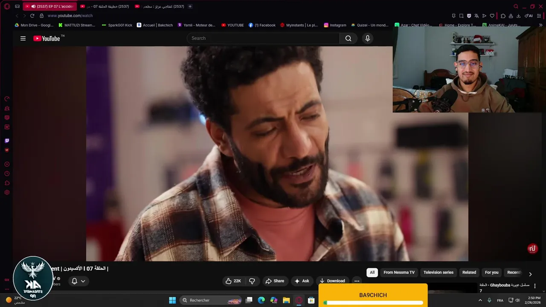Screen dimensions: 546x307
Task: Reload the current page
Action: [x=32, y=16]
